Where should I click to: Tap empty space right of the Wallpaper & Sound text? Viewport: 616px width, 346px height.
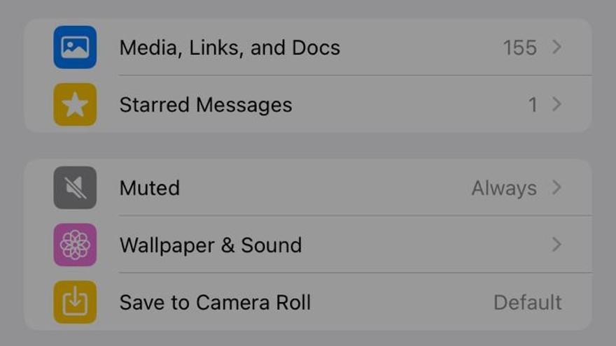click(424, 245)
